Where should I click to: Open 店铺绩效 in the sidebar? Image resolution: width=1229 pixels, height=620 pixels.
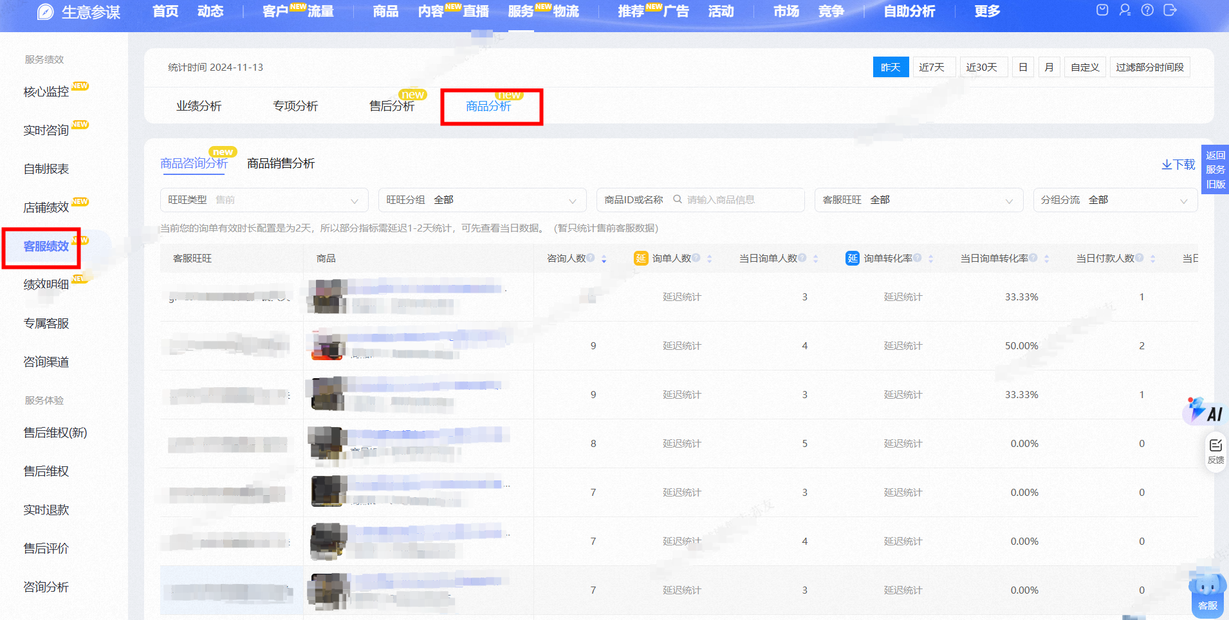point(46,208)
